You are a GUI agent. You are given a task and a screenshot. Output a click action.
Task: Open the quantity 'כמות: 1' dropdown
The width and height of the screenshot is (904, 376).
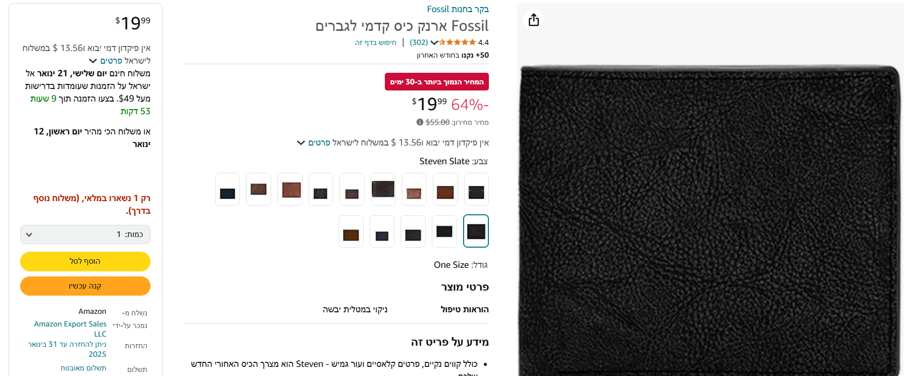(x=85, y=234)
